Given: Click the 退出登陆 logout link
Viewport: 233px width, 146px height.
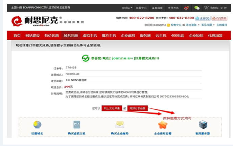Looking at the screenshot, I should point(192,25).
